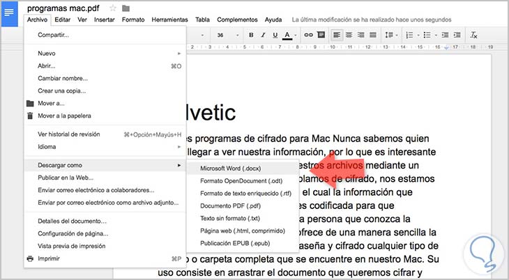Apply bulleted list formatting
Viewport: 509px width, 280px height.
(427, 35)
